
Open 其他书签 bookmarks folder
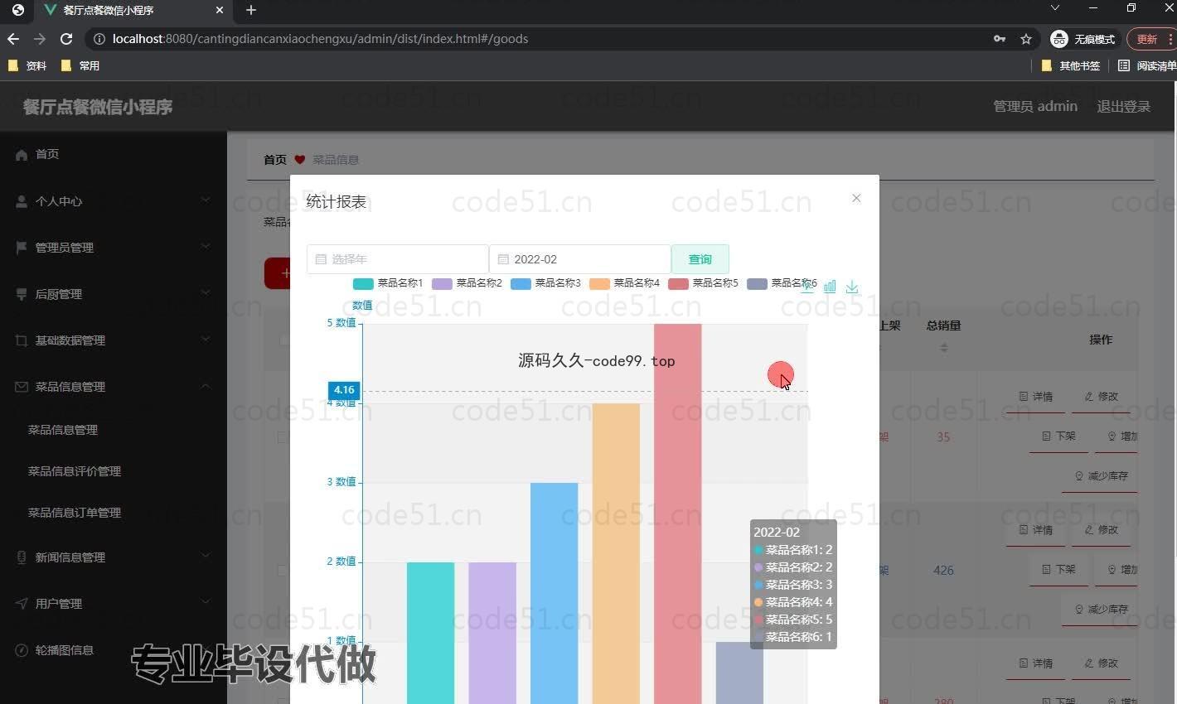click(1071, 65)
